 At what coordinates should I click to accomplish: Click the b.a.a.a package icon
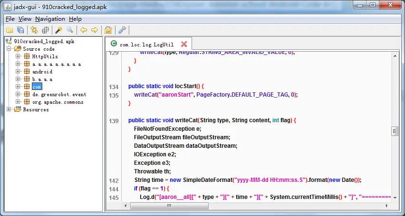point(27,79)
